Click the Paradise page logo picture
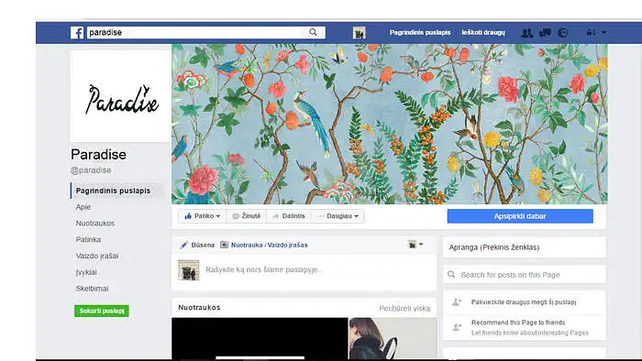Viewport: 642px width, 361px height. (121, 96)
